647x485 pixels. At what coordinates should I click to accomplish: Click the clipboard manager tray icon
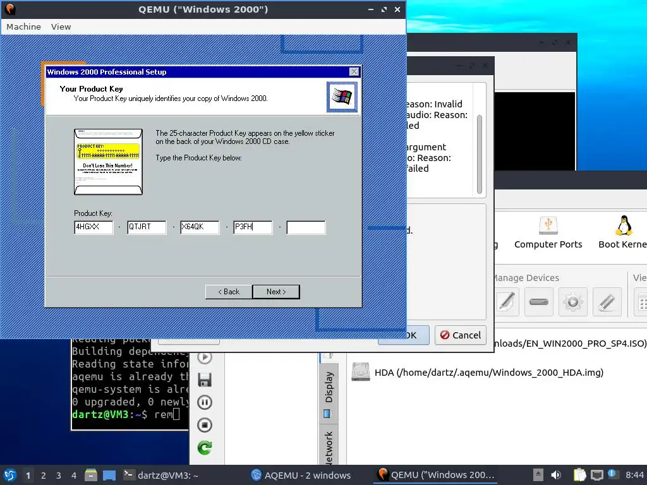tap(579, 475)
